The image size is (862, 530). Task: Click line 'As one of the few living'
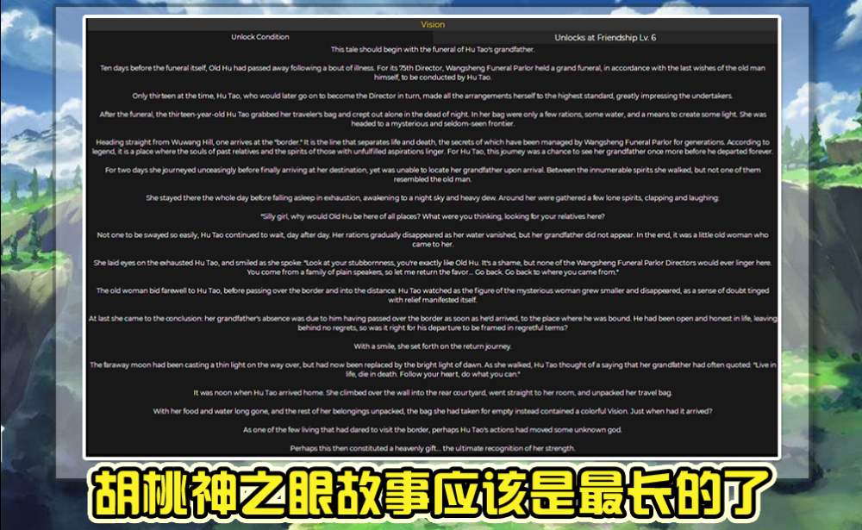coord(433,430)
